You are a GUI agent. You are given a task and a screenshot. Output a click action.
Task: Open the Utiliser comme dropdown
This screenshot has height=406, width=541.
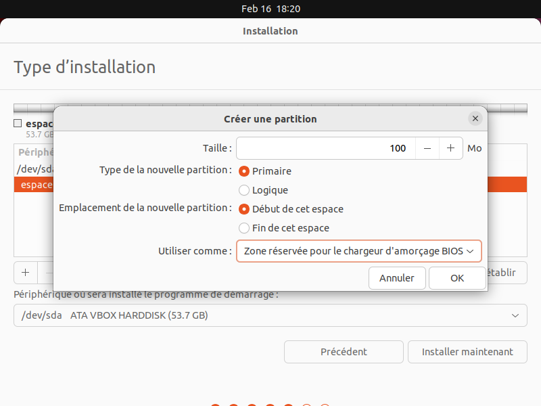click(358, 251)
